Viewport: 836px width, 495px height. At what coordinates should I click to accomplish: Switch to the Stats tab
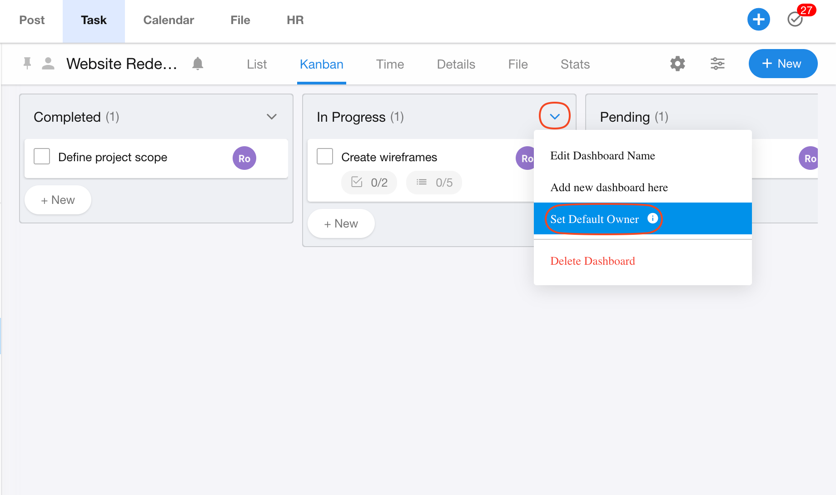click(x=575, y=64)
